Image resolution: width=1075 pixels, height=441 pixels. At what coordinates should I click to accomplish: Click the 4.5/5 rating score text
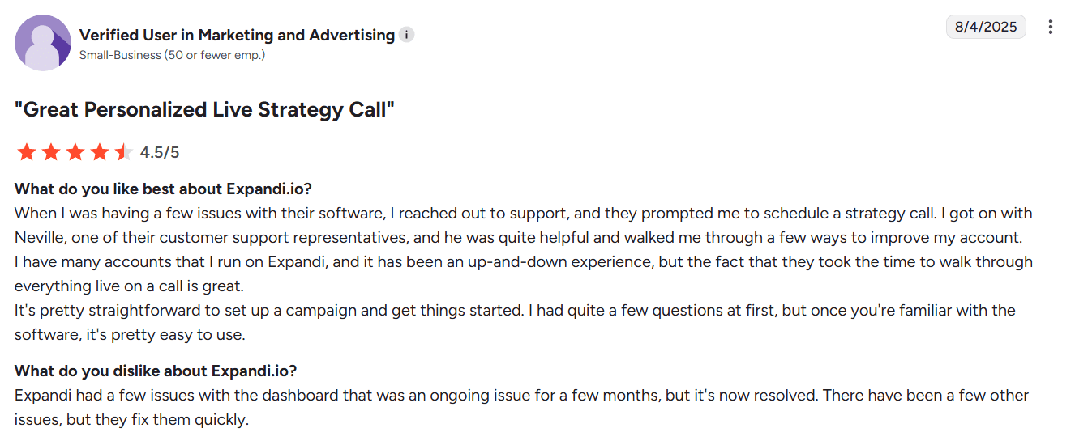click(160, 152)
